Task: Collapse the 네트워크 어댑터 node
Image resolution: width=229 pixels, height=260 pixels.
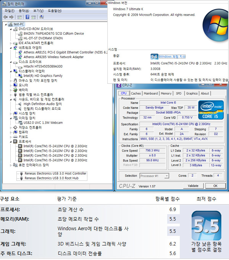Action: tap(11, 48)
